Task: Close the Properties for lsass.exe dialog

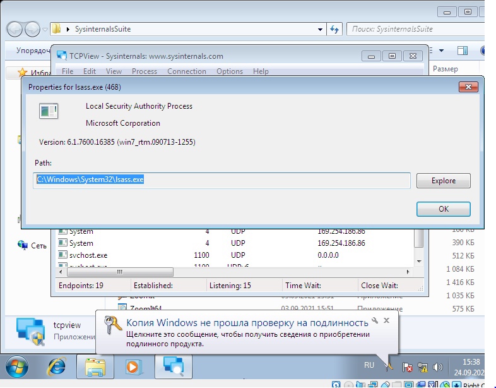Action: point(468,87)
